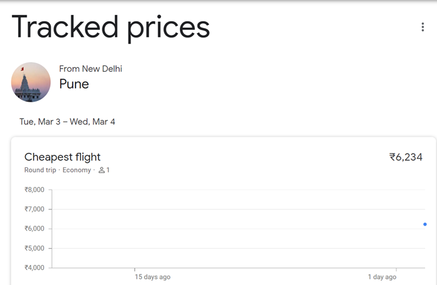Click the blue data point on chart
437x285 pixels.
425,225
